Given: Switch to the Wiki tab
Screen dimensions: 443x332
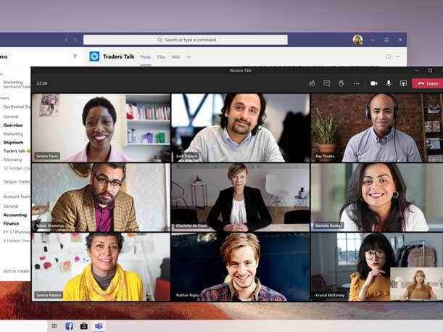Looking at the screenshot, I should point(175,57).
